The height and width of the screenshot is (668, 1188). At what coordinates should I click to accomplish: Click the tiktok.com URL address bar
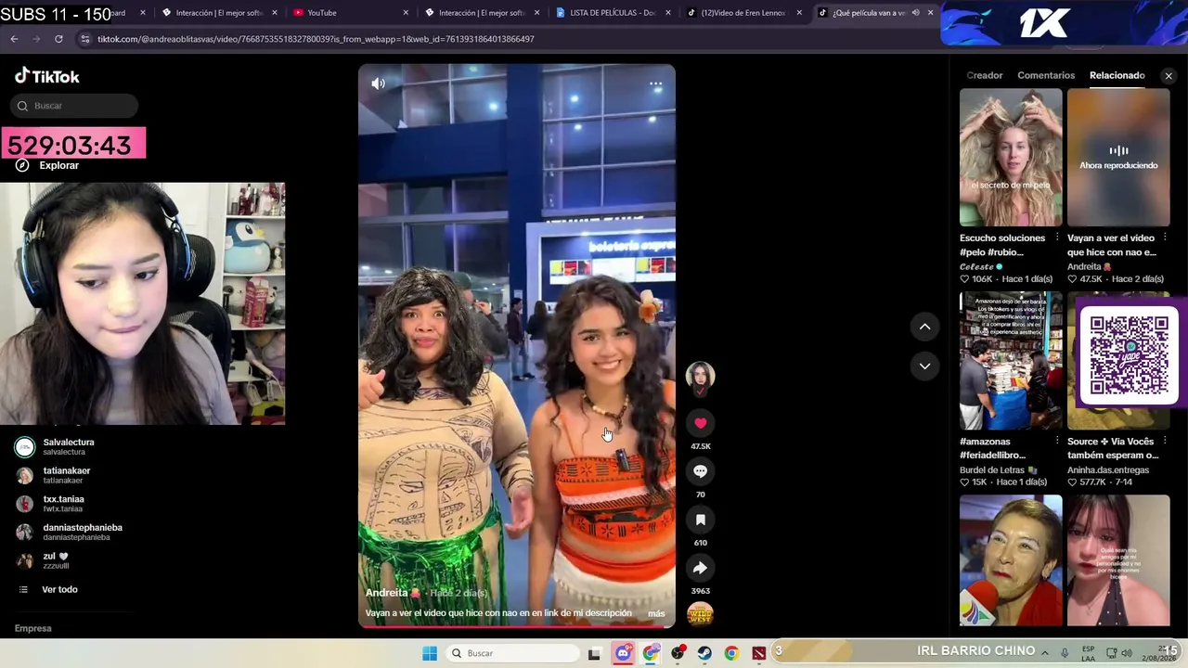[316, 39]
